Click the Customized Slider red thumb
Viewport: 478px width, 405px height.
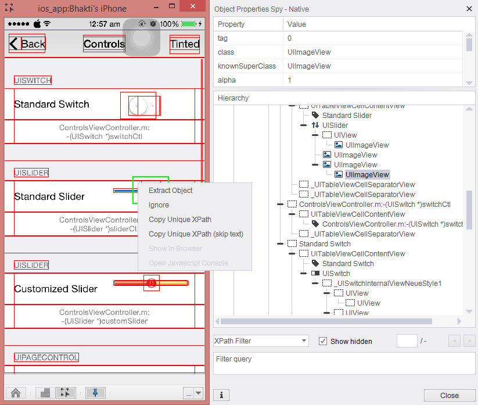click(x=151, y=283)
